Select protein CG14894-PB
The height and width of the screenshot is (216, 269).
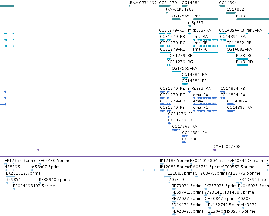[x=223, y=92]
